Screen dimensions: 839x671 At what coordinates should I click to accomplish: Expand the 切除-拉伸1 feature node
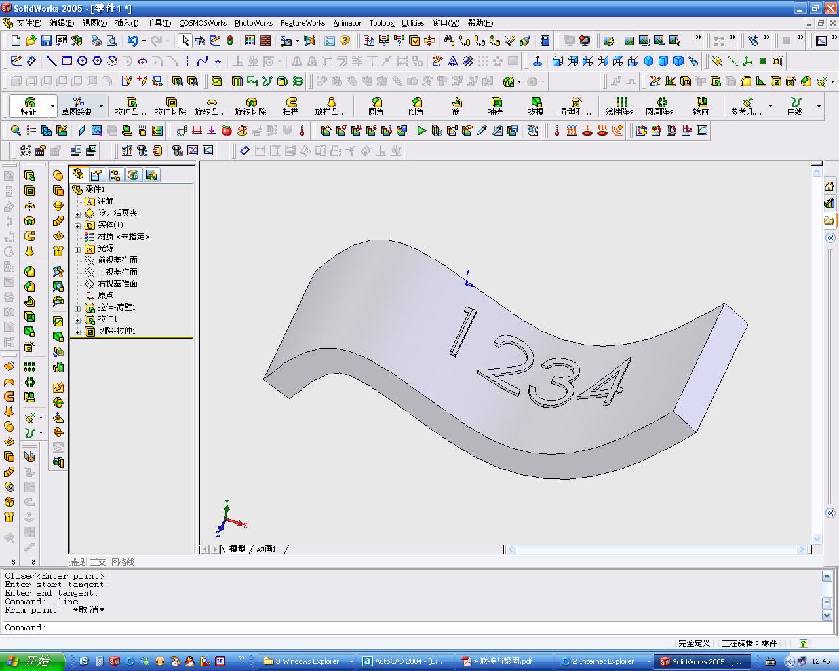tap(78, 332)
